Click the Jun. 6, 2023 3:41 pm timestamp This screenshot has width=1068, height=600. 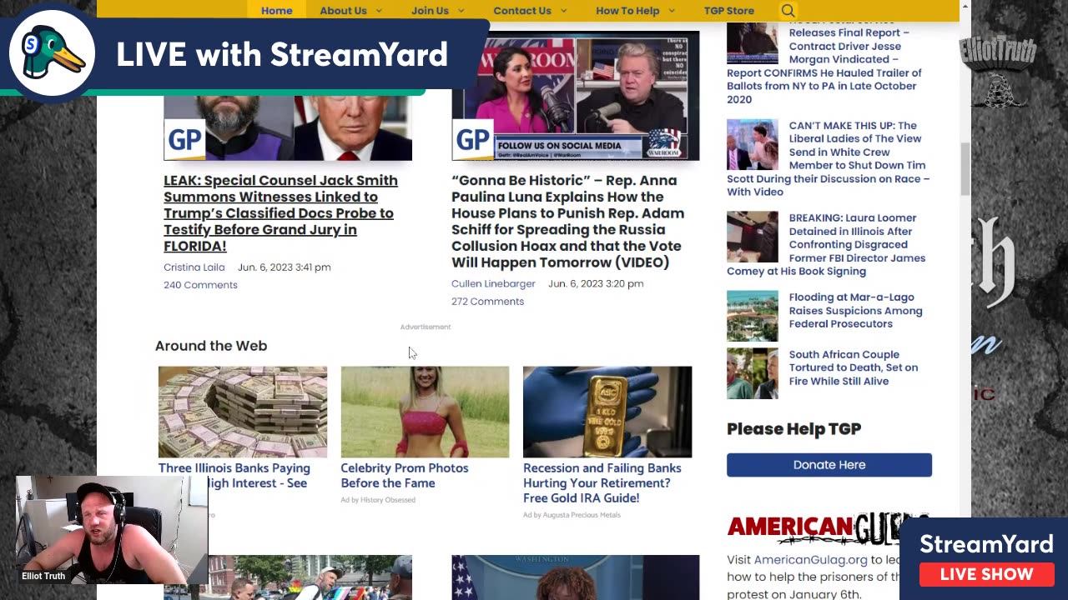[284, 267]
